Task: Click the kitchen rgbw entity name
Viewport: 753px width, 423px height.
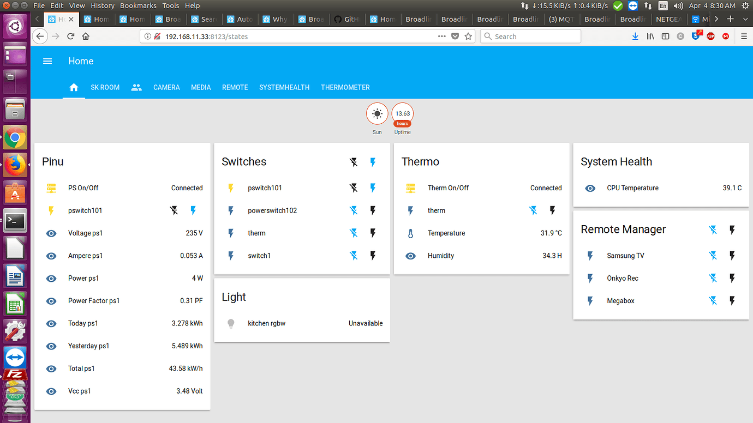Action: click(x=266, y=323)
